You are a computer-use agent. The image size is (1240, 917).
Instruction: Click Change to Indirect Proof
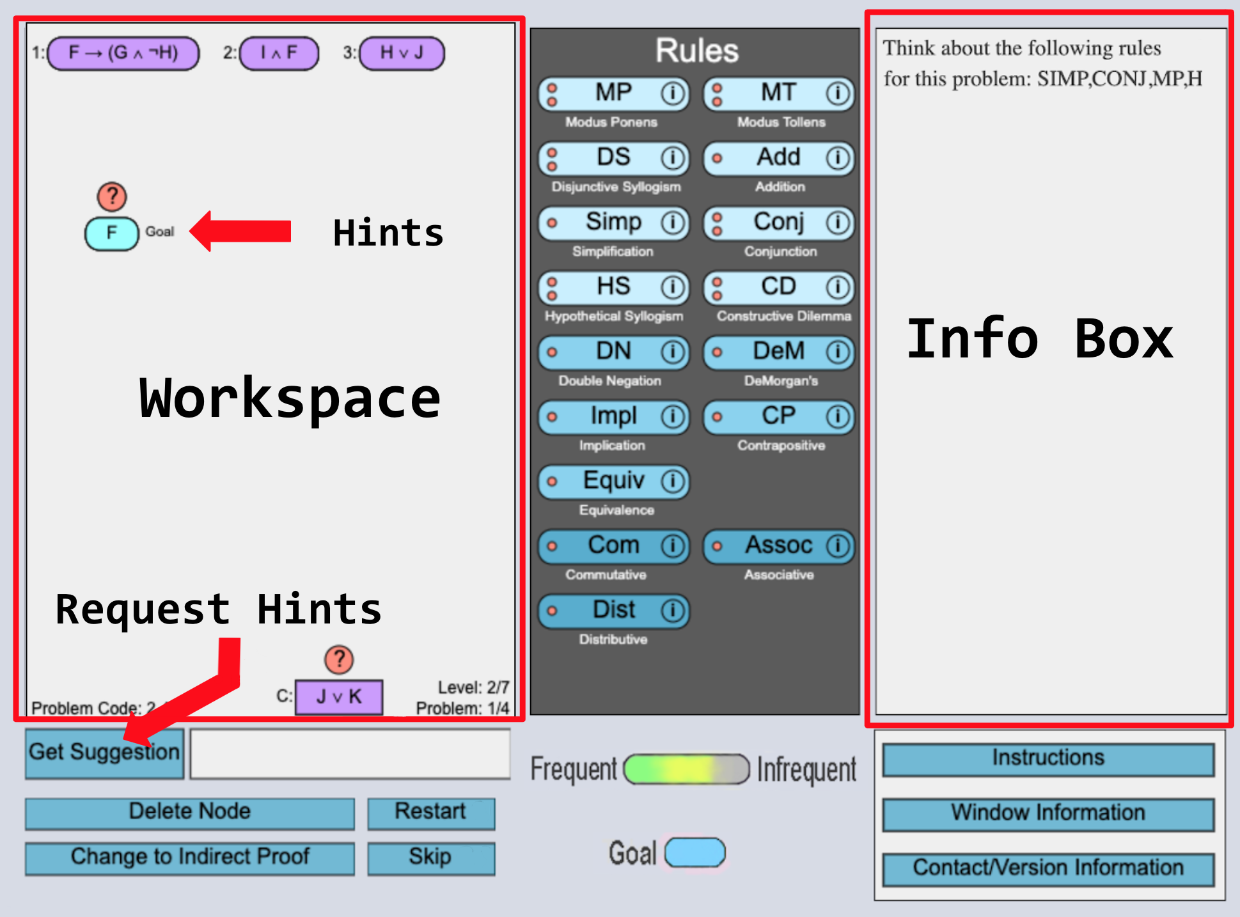pyautogui.click(x=189, y=858)
